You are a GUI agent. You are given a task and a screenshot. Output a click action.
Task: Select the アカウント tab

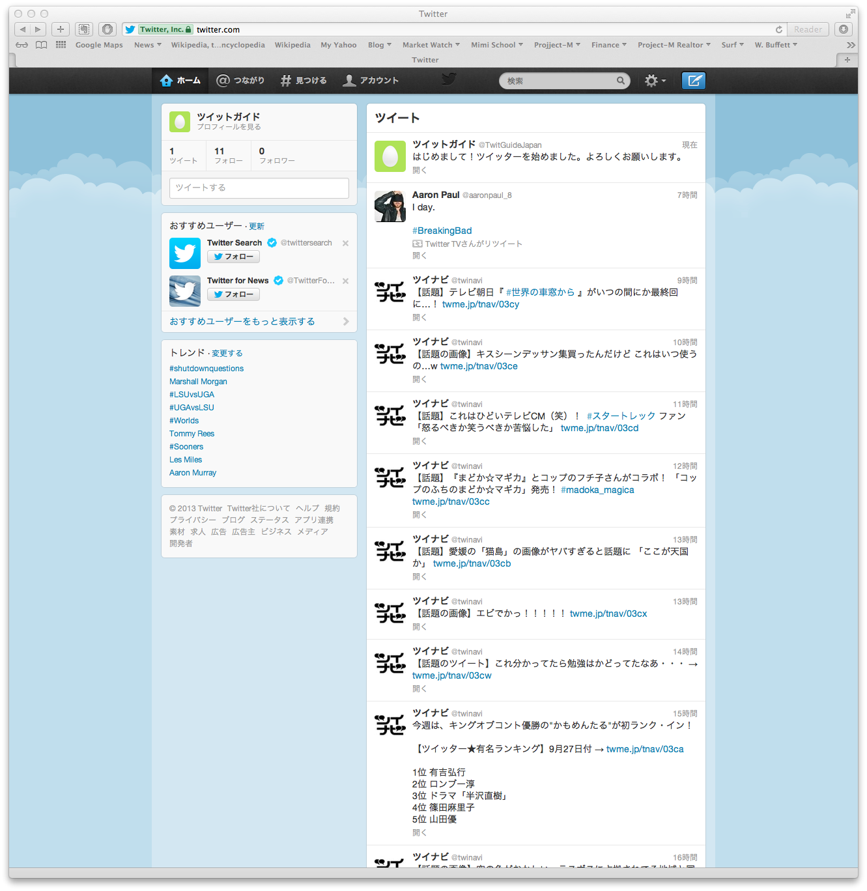(x=371, y=81)
